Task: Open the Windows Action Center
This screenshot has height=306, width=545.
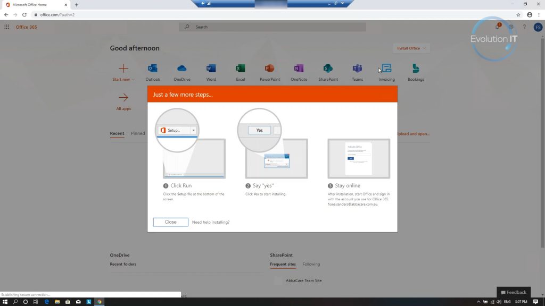Action: tap(535, 302)
